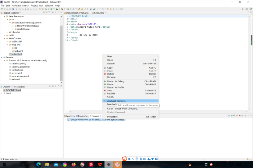The image size is (253, 168).
Task: Click Properties in the context menu
Action: [130, 117]
